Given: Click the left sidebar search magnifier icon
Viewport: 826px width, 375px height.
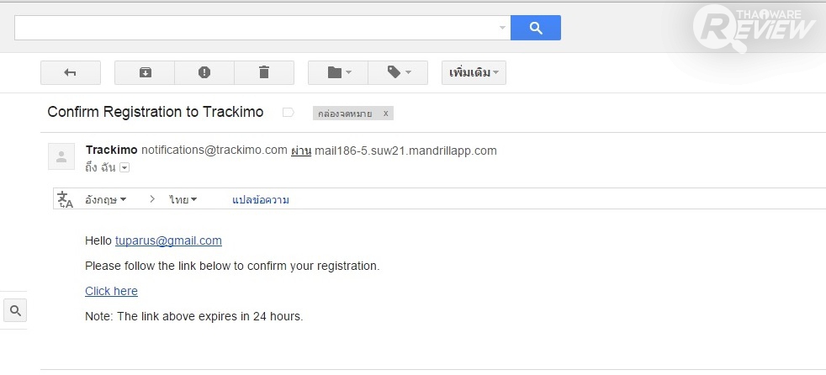Looking at the screenshot, I should click(x=15, y=311).
